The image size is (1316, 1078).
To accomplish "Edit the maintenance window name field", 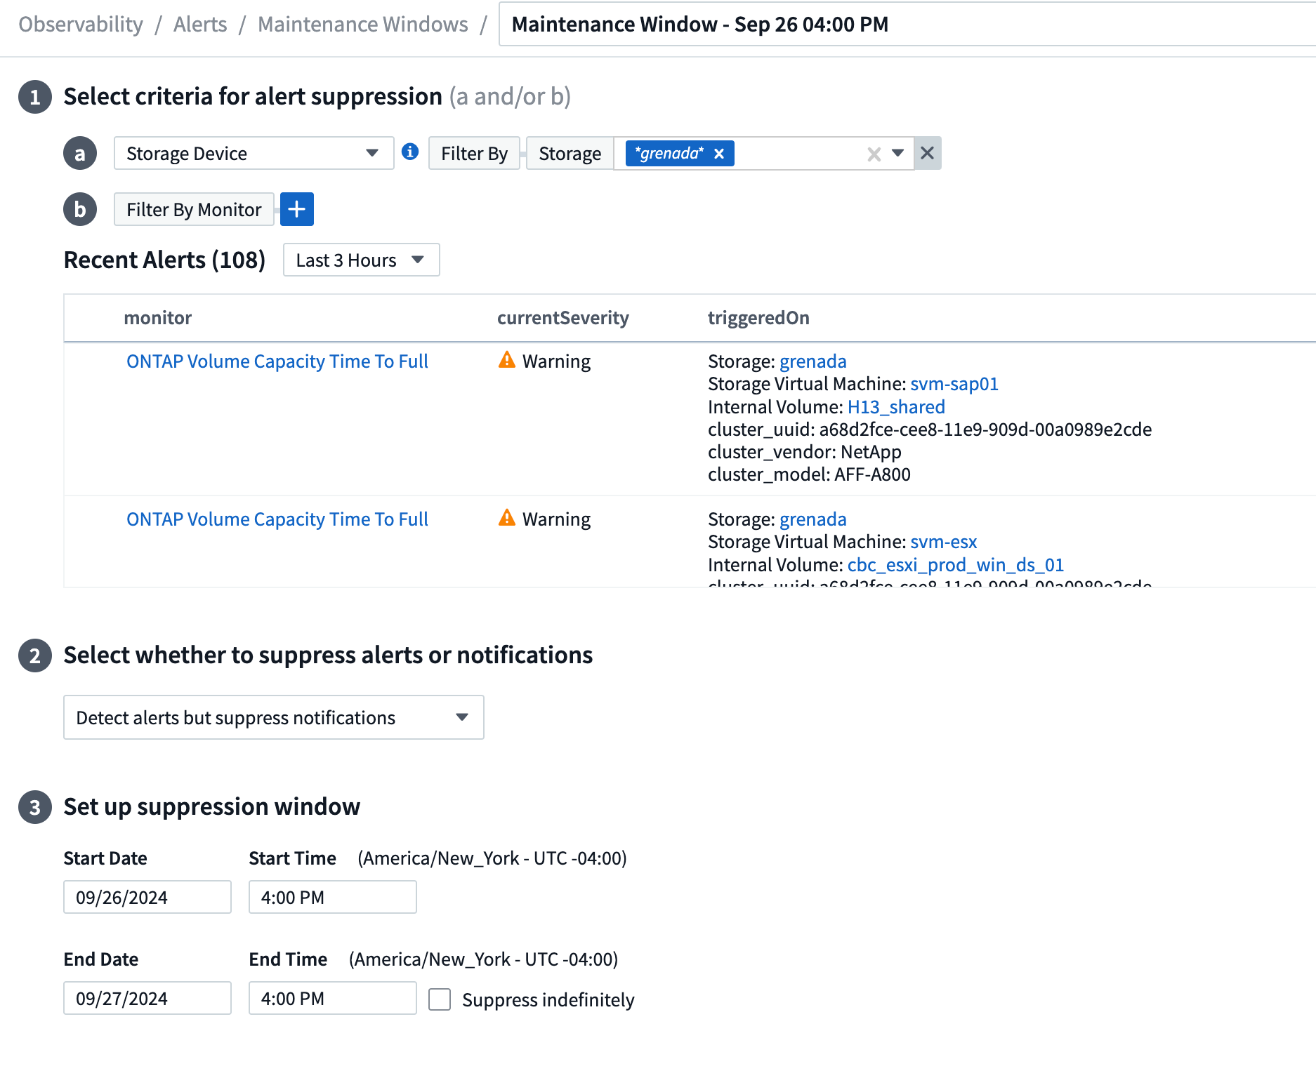I will 906,25.
